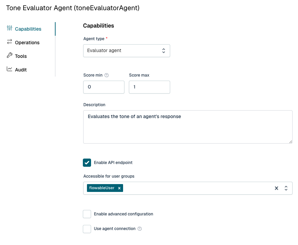Switch to the Tools tab
Viewport: 298px width, 245px height.
21,56
